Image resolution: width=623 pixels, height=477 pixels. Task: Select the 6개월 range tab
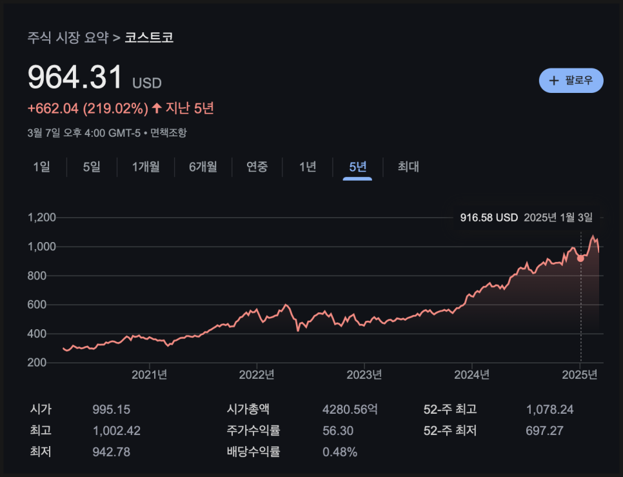(x=203, y=167)
